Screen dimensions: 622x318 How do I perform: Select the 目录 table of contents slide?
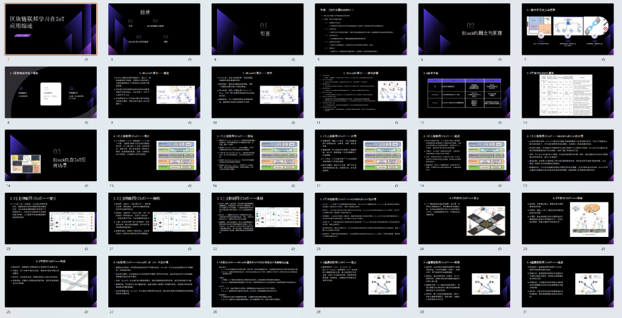pyautogui.click(x=153, y=29)
